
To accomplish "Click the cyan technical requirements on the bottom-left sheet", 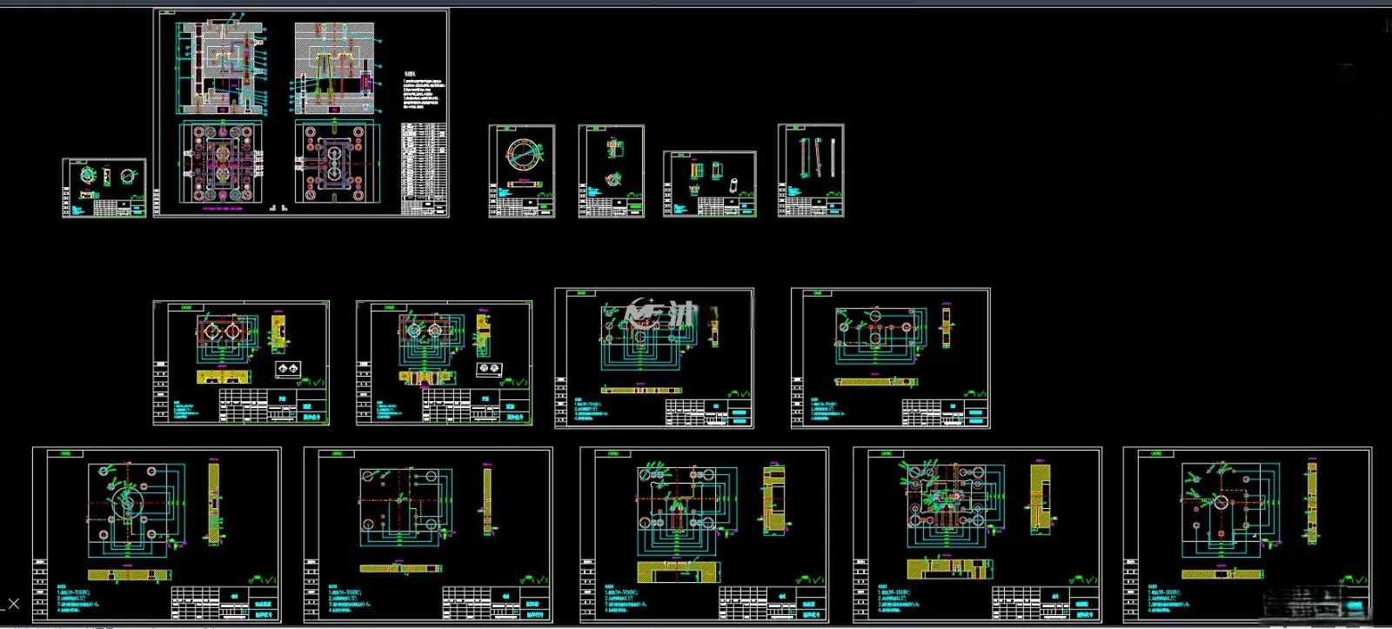I will (79, 600).
